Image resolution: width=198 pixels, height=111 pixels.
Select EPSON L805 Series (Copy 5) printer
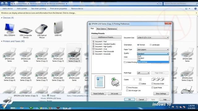click(x=26, y=74)
